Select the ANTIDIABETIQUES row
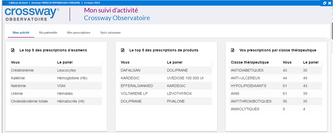 point(247,70)
